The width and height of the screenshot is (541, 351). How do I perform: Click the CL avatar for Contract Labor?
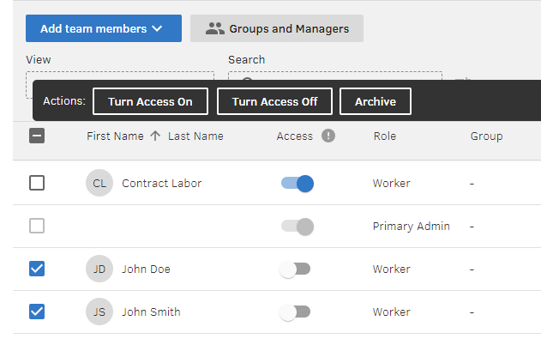[99, 183]
